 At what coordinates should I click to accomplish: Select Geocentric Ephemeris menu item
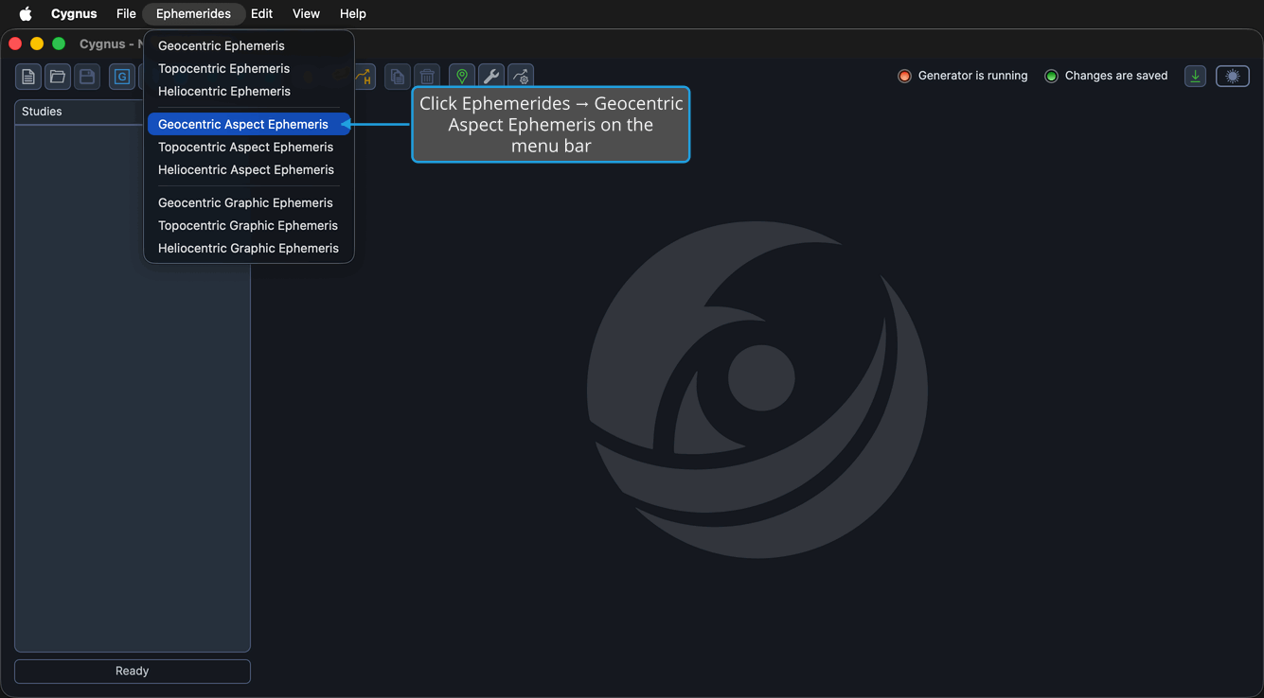pyautogui.click(x=249, y=45)
